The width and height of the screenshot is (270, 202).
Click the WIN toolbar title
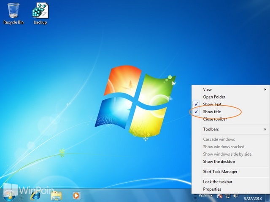[x=202, y=195]
